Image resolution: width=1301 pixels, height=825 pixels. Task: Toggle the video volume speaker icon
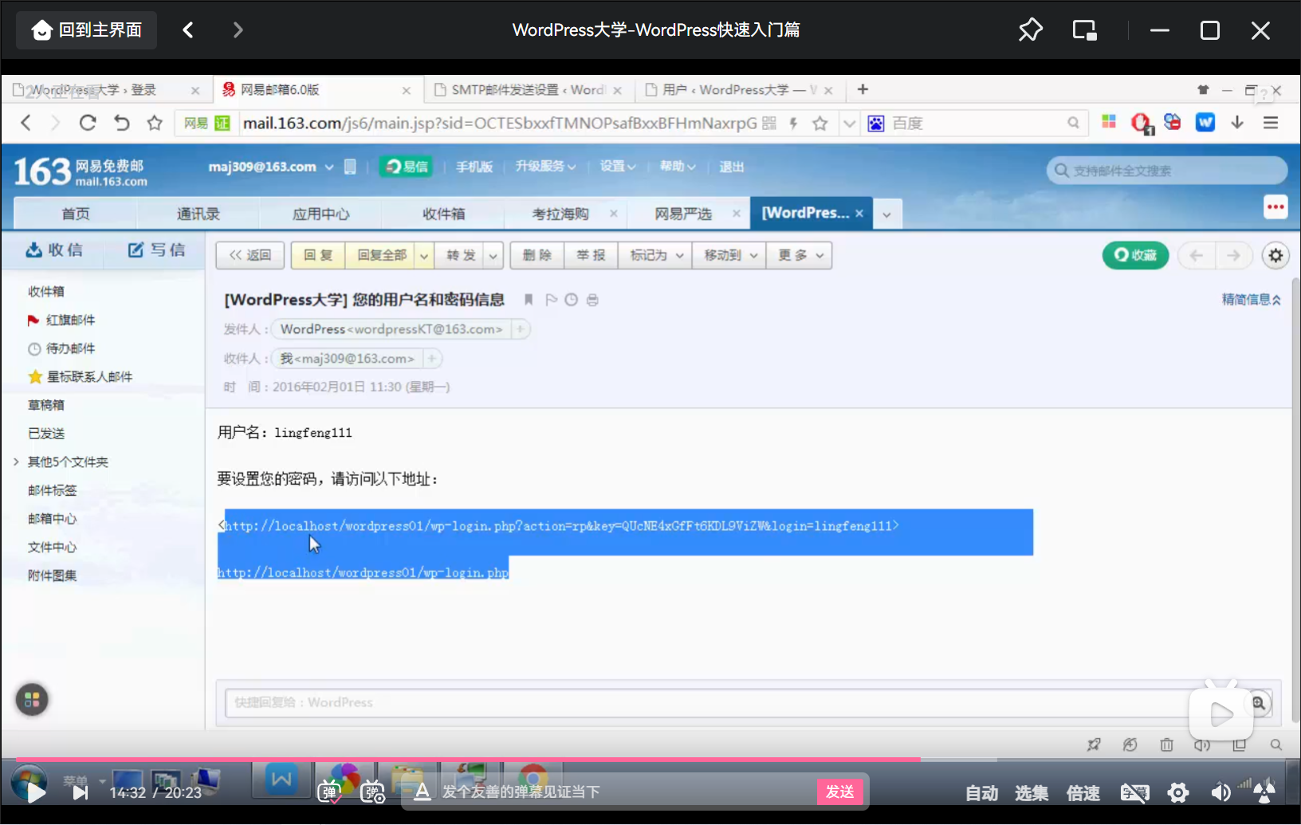pyautogui.click(x=1220, y=792)
